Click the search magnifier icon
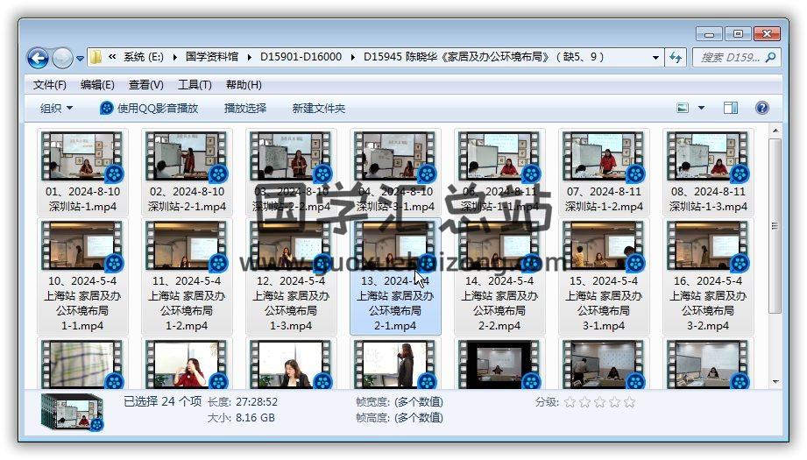The image size is (807, 460). tap(770, 58)
